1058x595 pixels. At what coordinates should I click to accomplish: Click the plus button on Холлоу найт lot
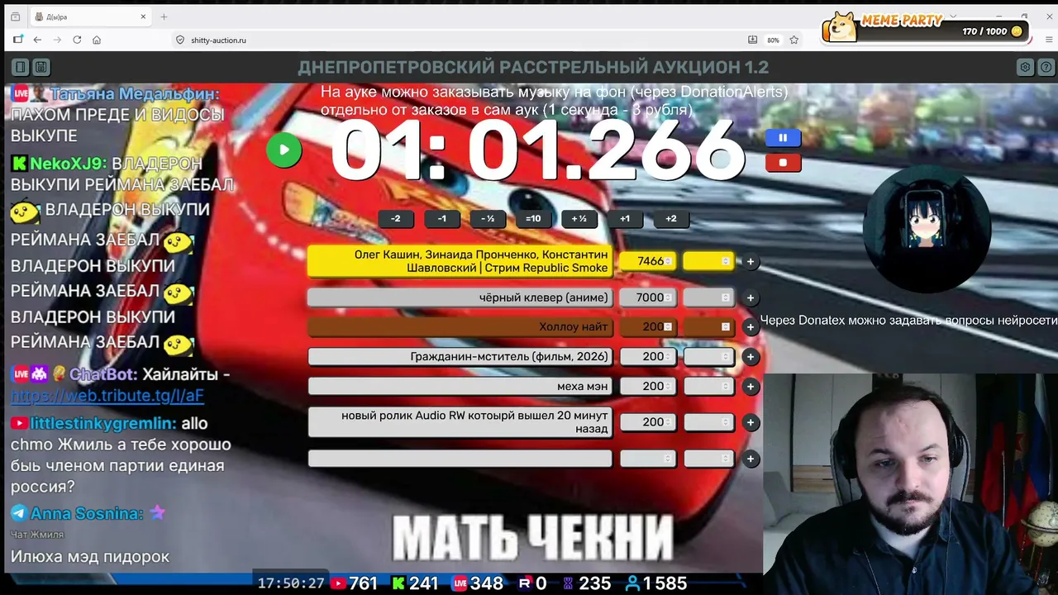751,327
